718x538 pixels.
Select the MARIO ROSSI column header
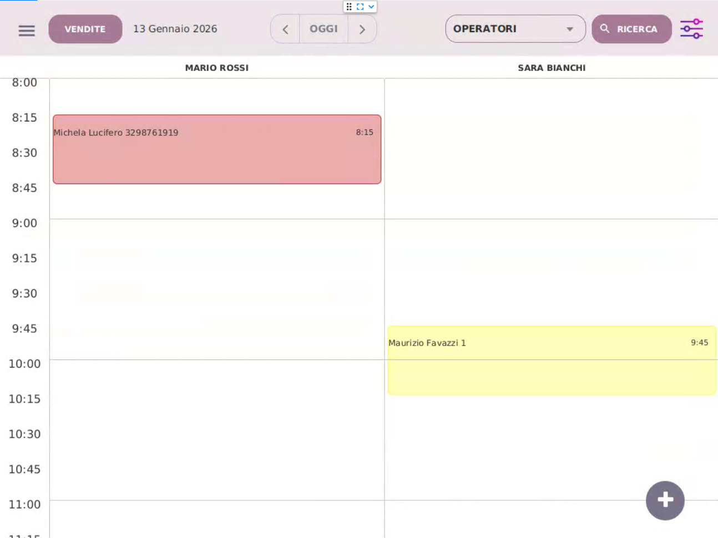pos(216,68)
